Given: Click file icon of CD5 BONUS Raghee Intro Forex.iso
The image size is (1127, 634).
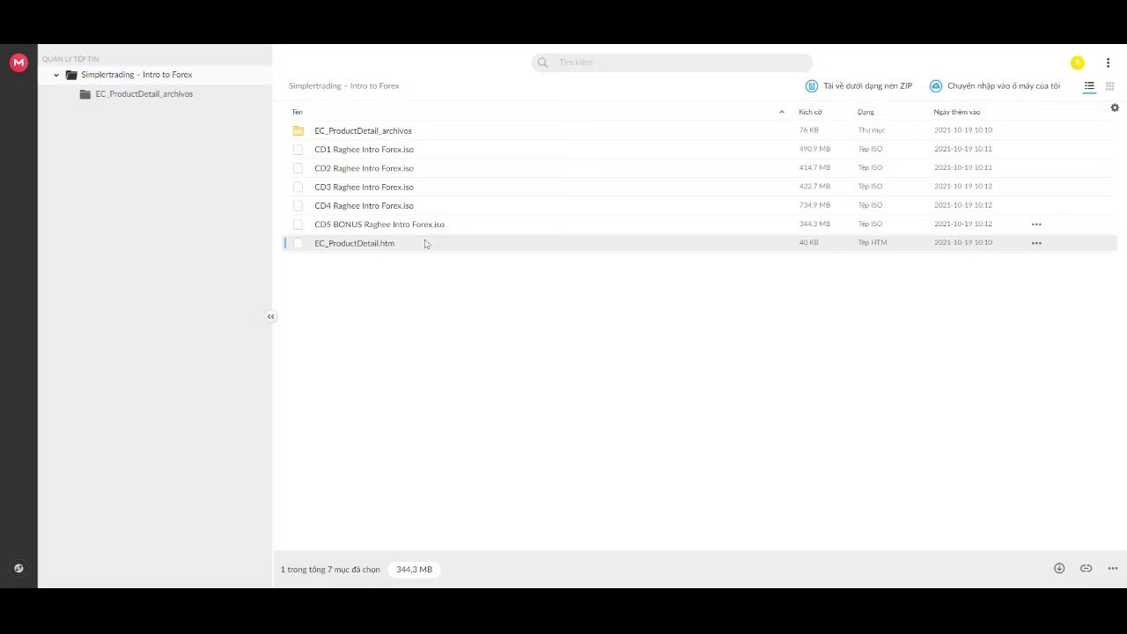Looking at the screenshot, I should coord(298,225).
